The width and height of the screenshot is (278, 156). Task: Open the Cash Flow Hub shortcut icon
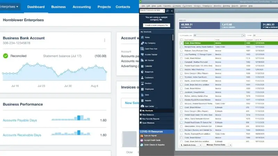[x=142, y=49]
